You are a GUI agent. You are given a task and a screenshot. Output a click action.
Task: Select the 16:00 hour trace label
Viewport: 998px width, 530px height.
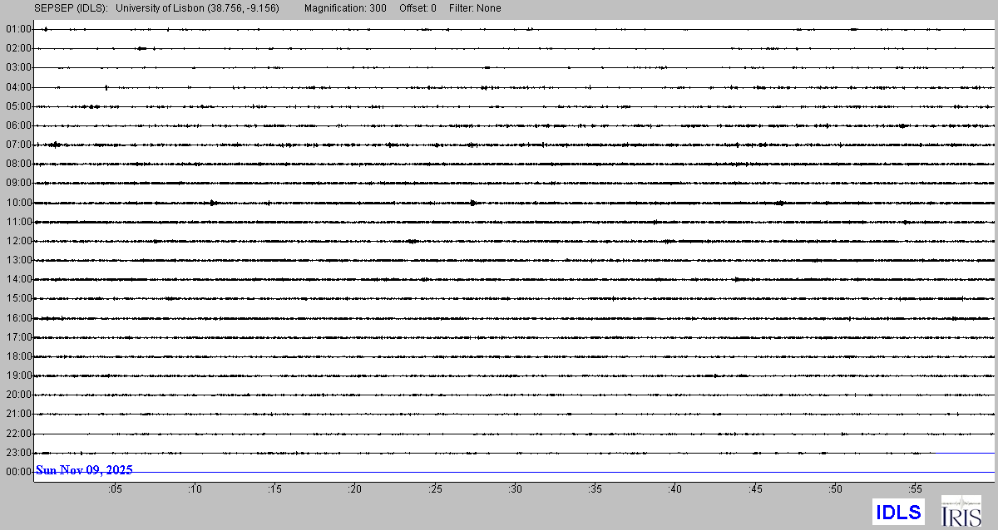tap(17, 318)
